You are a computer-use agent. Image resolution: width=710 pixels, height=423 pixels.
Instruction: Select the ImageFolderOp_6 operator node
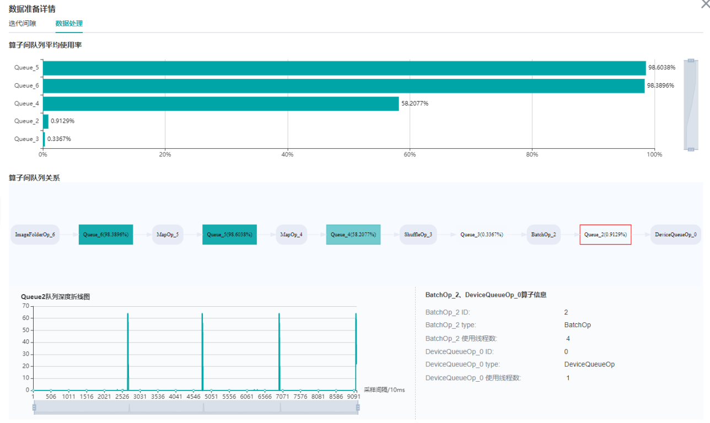[x=35, y=235]
